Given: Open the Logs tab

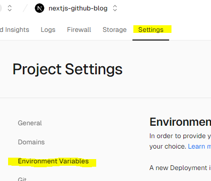Looking at the screenshot, I should [48, 30].
